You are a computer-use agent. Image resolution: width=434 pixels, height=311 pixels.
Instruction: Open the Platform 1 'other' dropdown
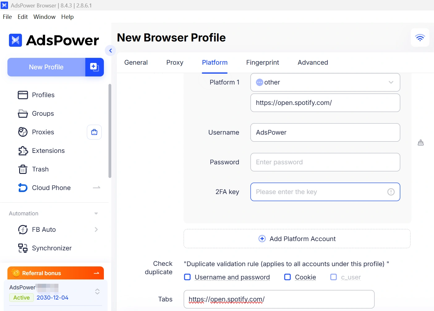click(325, 82)
